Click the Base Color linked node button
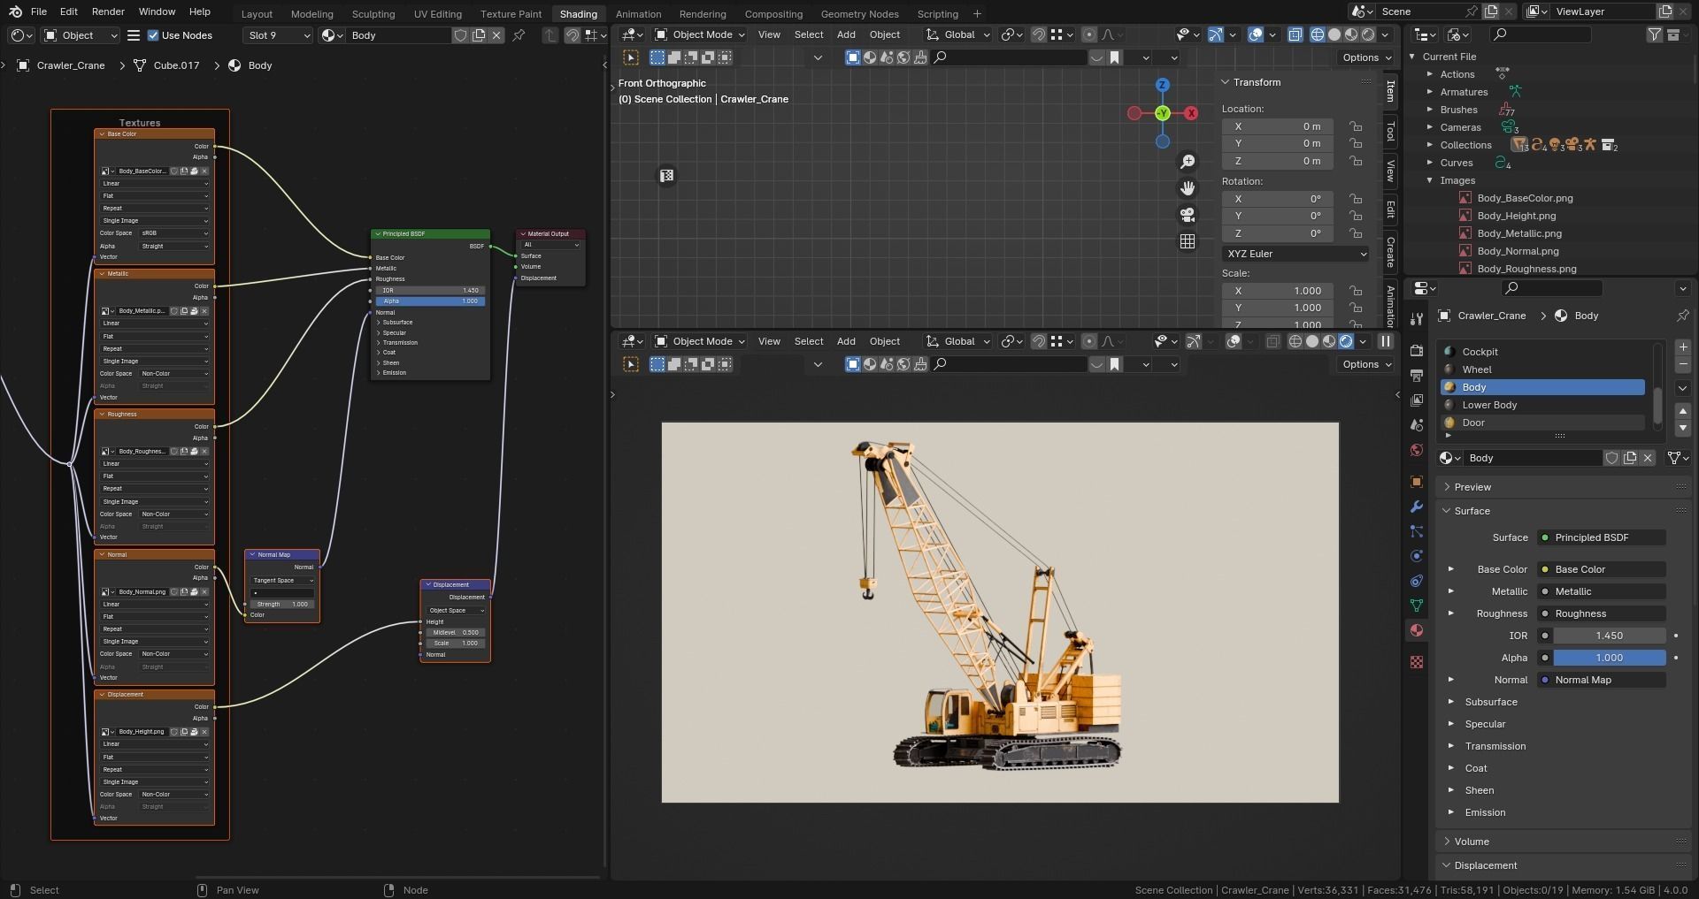 (x=1602, y=569)
